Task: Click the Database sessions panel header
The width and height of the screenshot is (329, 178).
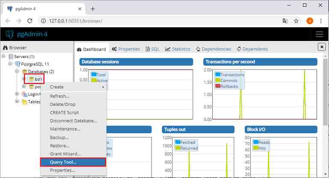Action: [x=136, y=62]
